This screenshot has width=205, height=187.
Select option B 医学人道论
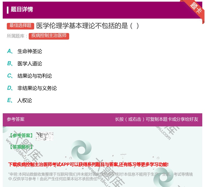coord(25,63)
